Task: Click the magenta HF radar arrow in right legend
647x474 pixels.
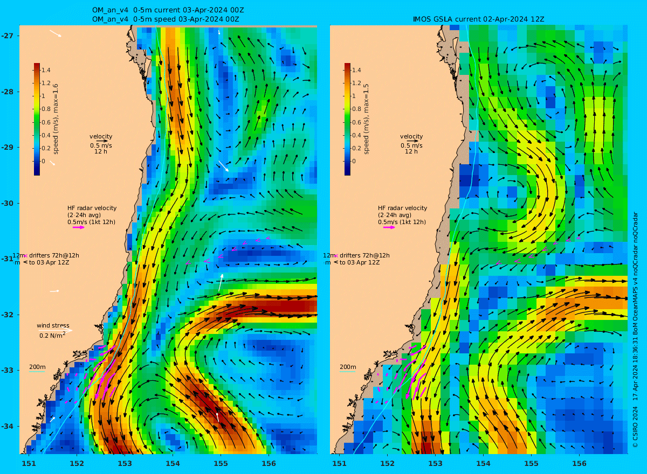Action: click(x=389, y=227)
